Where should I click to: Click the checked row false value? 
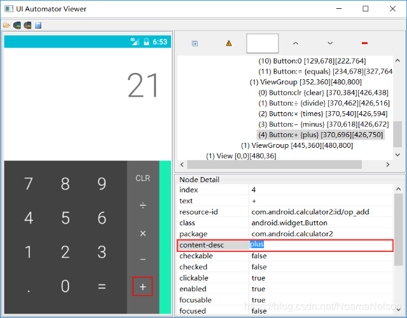[x=259, y=267]
